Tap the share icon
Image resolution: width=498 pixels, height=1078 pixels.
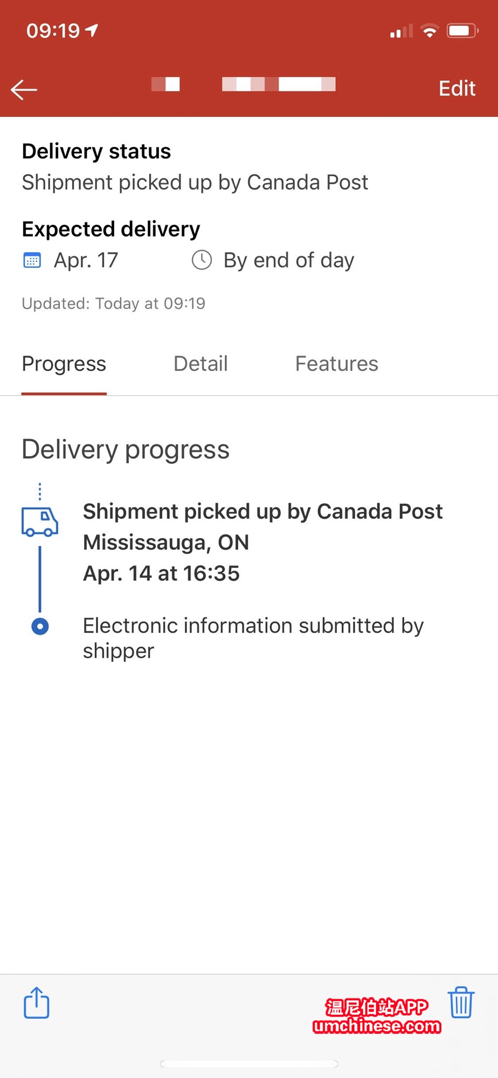pyautogui.click(x=37, y=1002)
